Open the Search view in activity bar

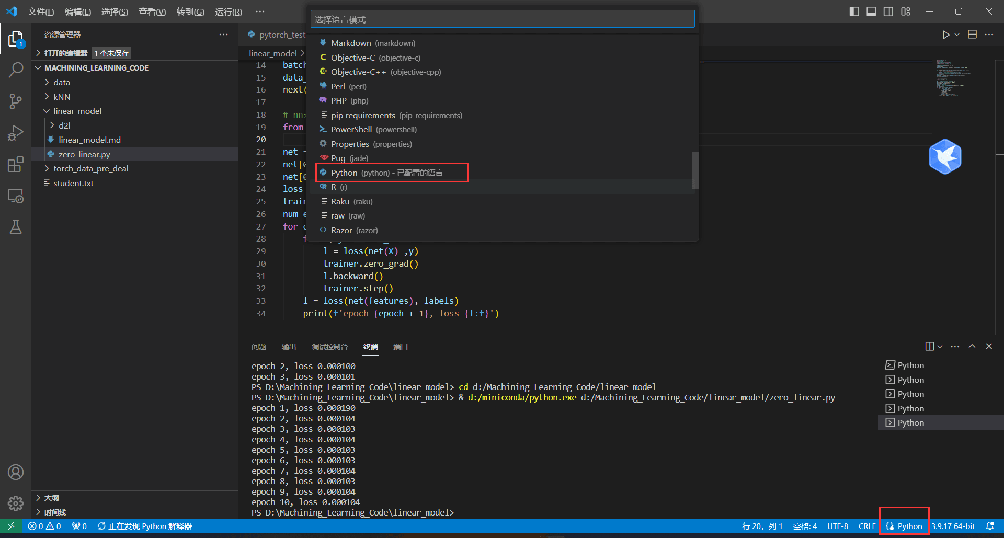[16, 70]
